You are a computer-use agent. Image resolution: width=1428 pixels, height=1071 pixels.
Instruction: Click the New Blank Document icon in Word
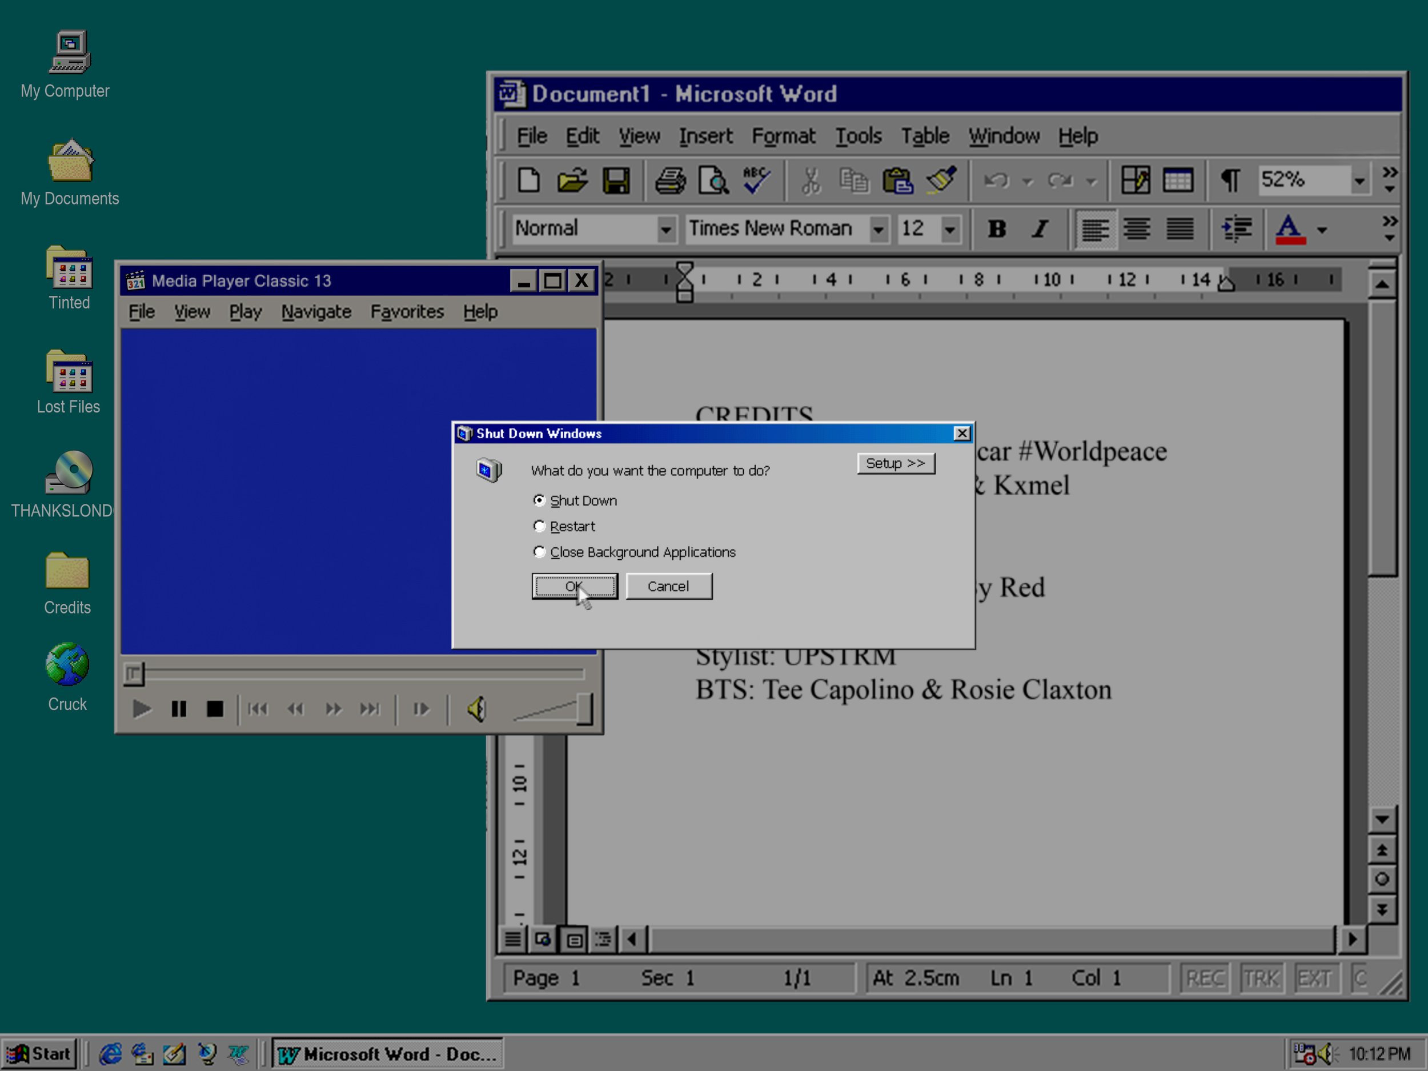pyautogui.click(x=529, y=180)
